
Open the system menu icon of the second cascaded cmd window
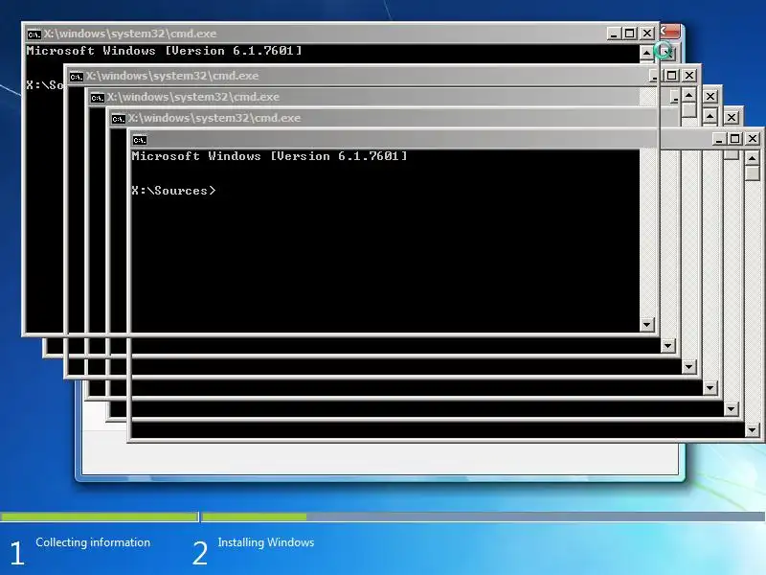click(x=77, y=77)
